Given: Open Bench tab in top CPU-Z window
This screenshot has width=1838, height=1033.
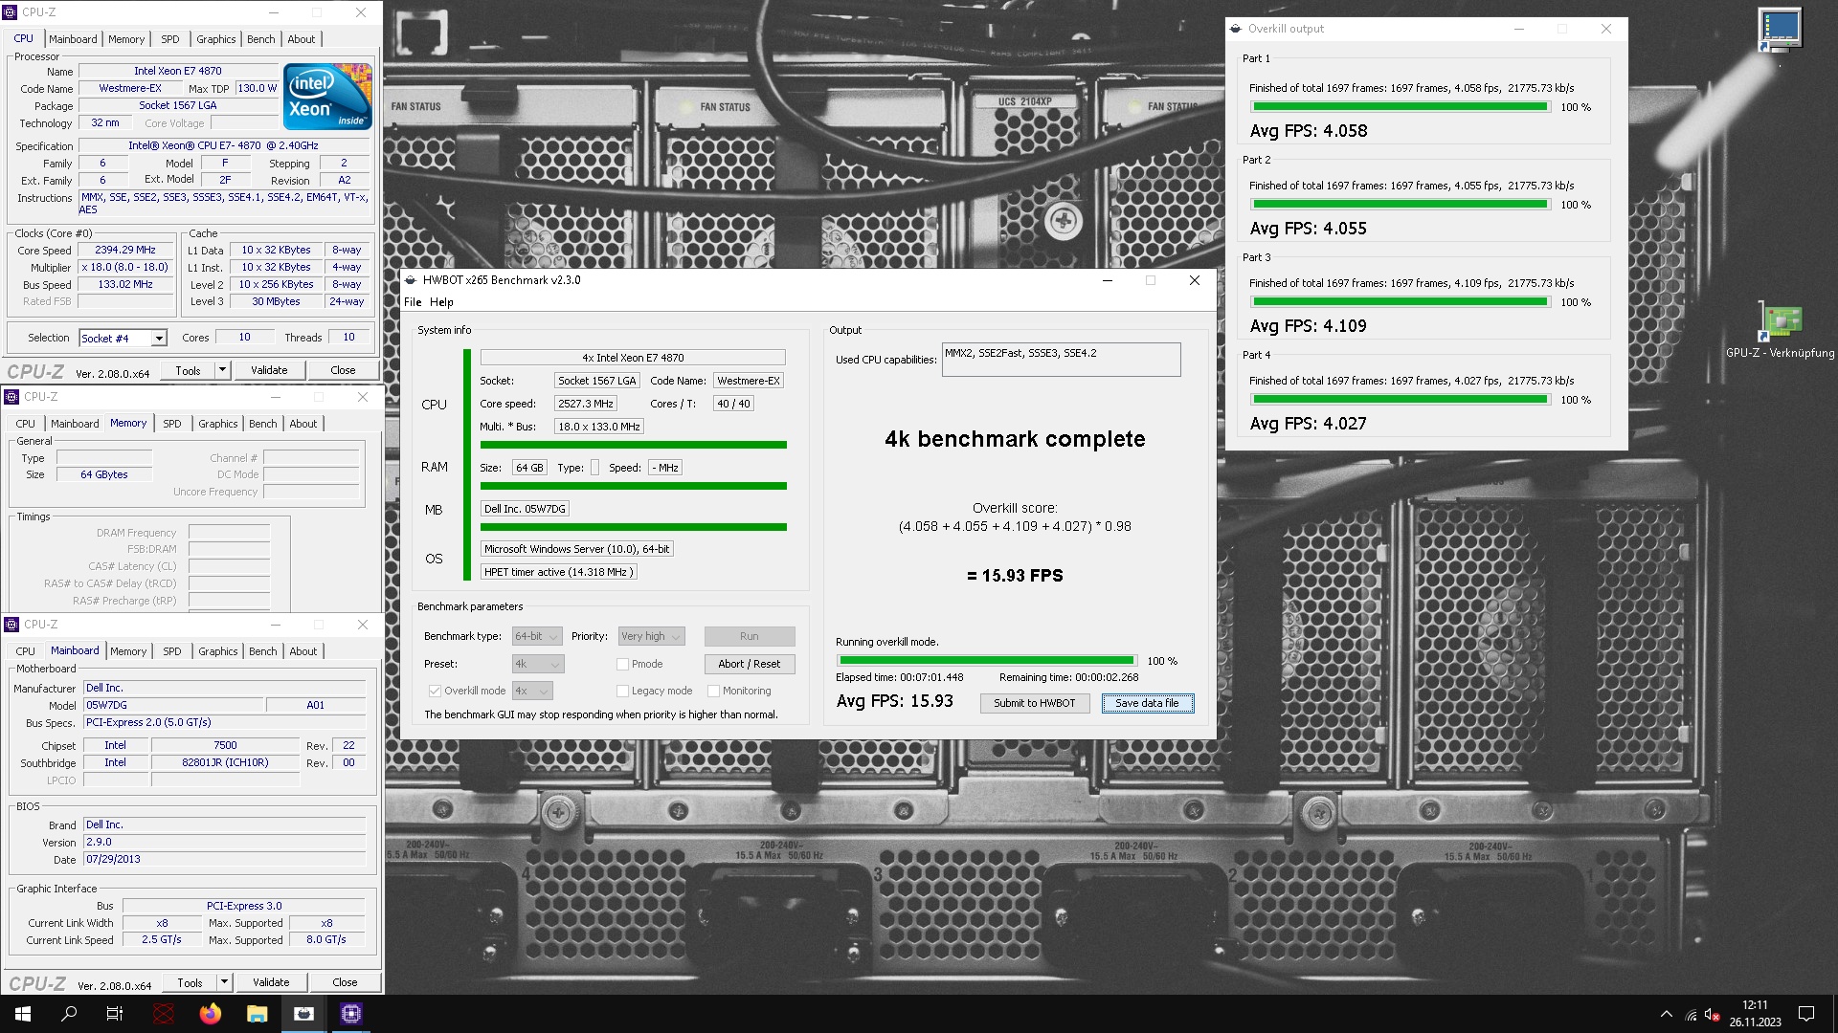Looking at the screenshot, I should [x=260, y=39].
